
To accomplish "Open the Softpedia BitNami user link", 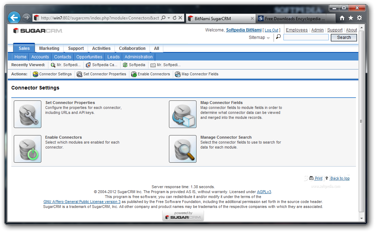I will [x=244, y=30].
